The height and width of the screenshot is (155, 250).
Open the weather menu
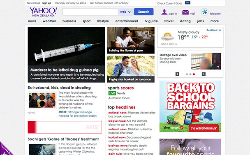[49, 21]
